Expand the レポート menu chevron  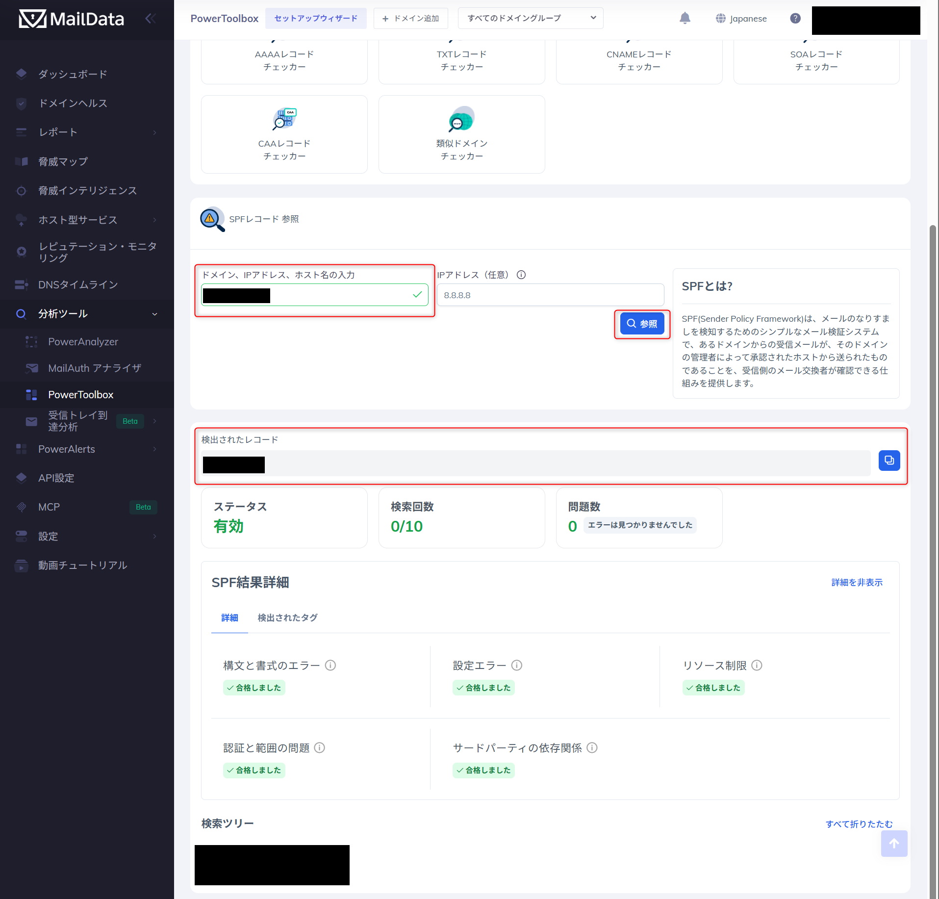point(155,132)
